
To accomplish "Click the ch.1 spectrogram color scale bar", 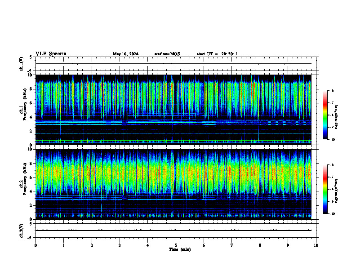I will tap(325, 115).
